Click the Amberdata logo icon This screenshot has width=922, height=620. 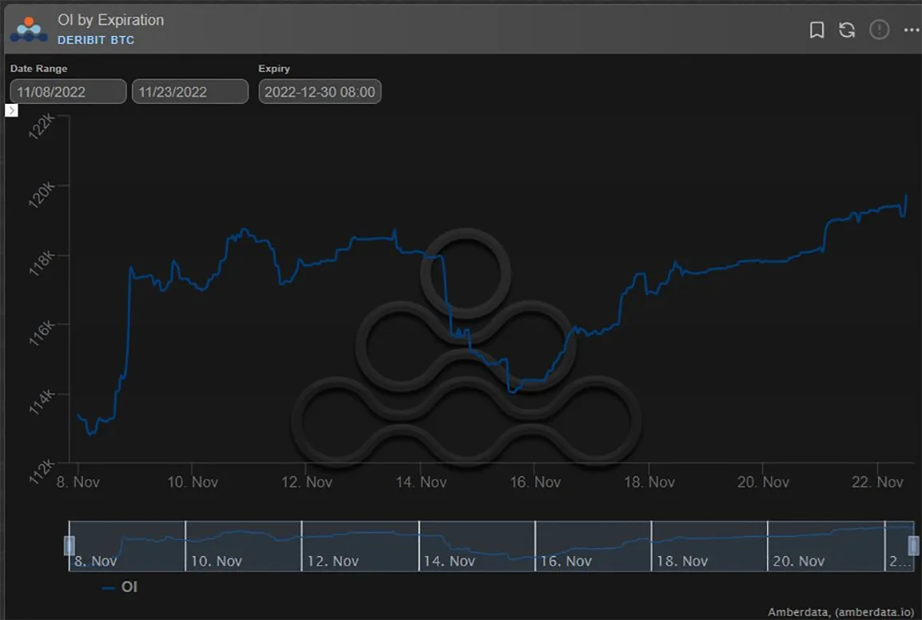[28, 30]
